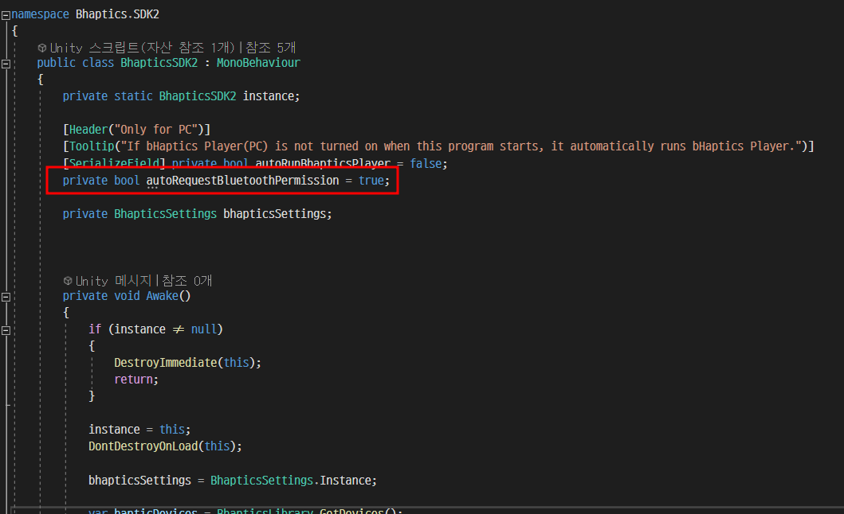Click the DestroyImmediate call
Screen dimensions: 844x514
click(x=187, y=362)
